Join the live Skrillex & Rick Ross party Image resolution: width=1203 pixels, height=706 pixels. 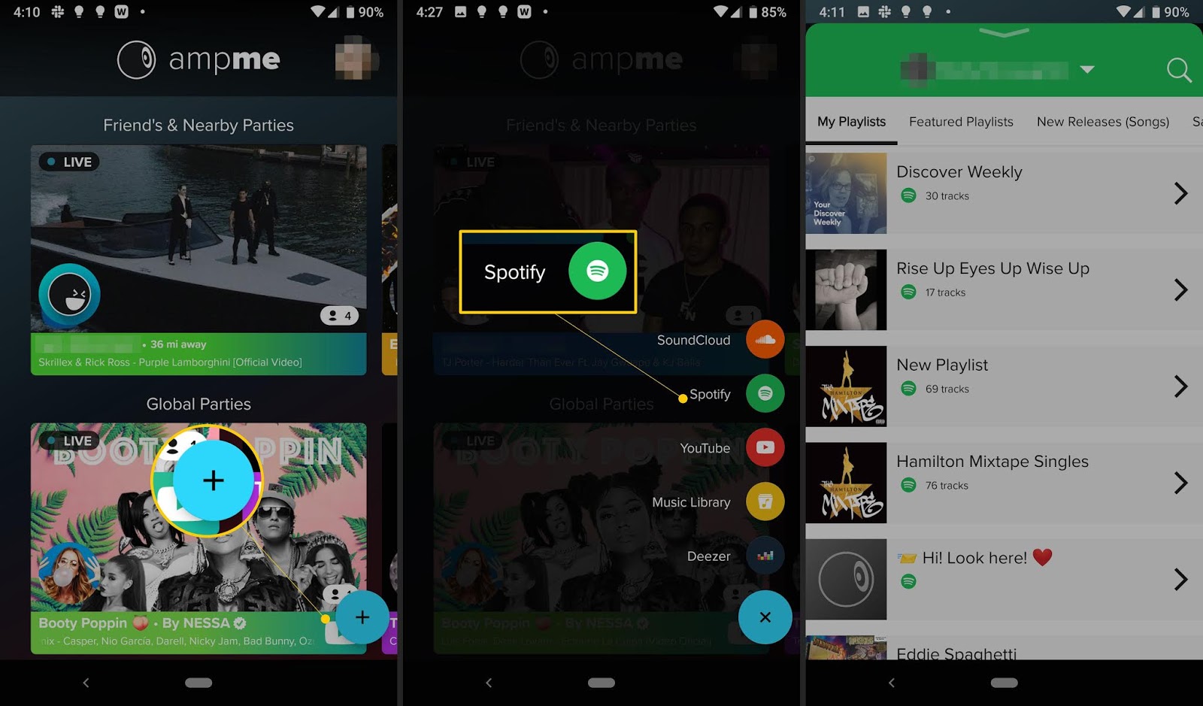198,259
